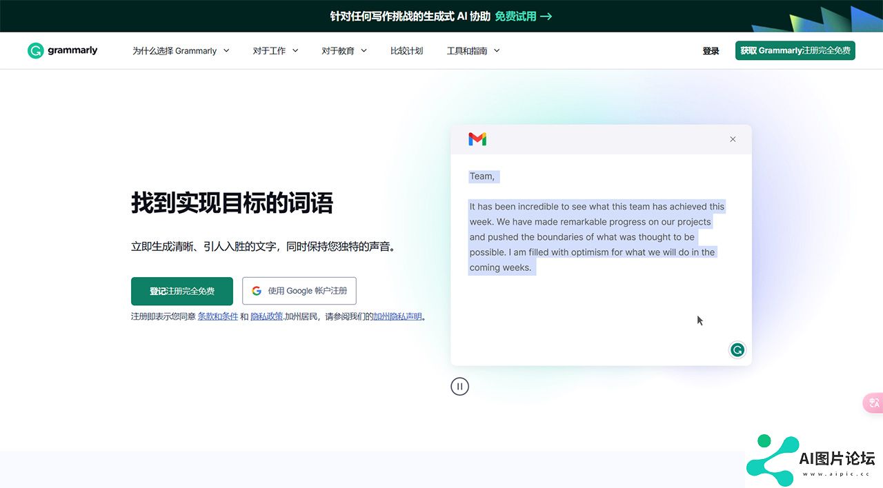Pause the demo animation
The width and height of the screenshot is (883, 488).
[459, 387]
